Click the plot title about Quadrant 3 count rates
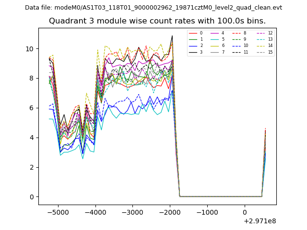This screenshot has height=230, width=307. click(157, 21)
